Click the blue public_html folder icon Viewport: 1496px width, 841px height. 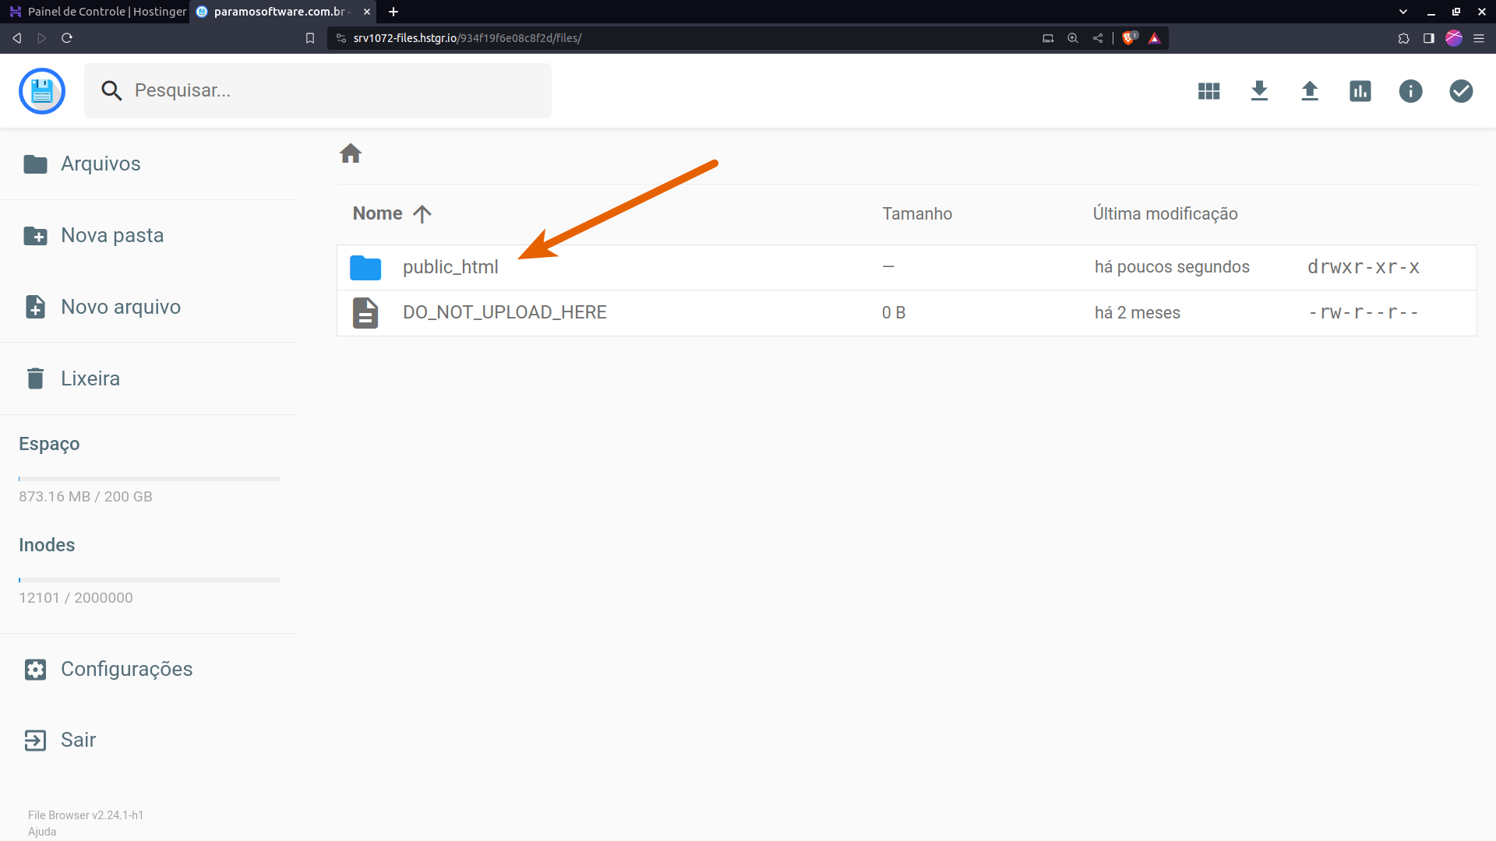click(x=365, y=267)
